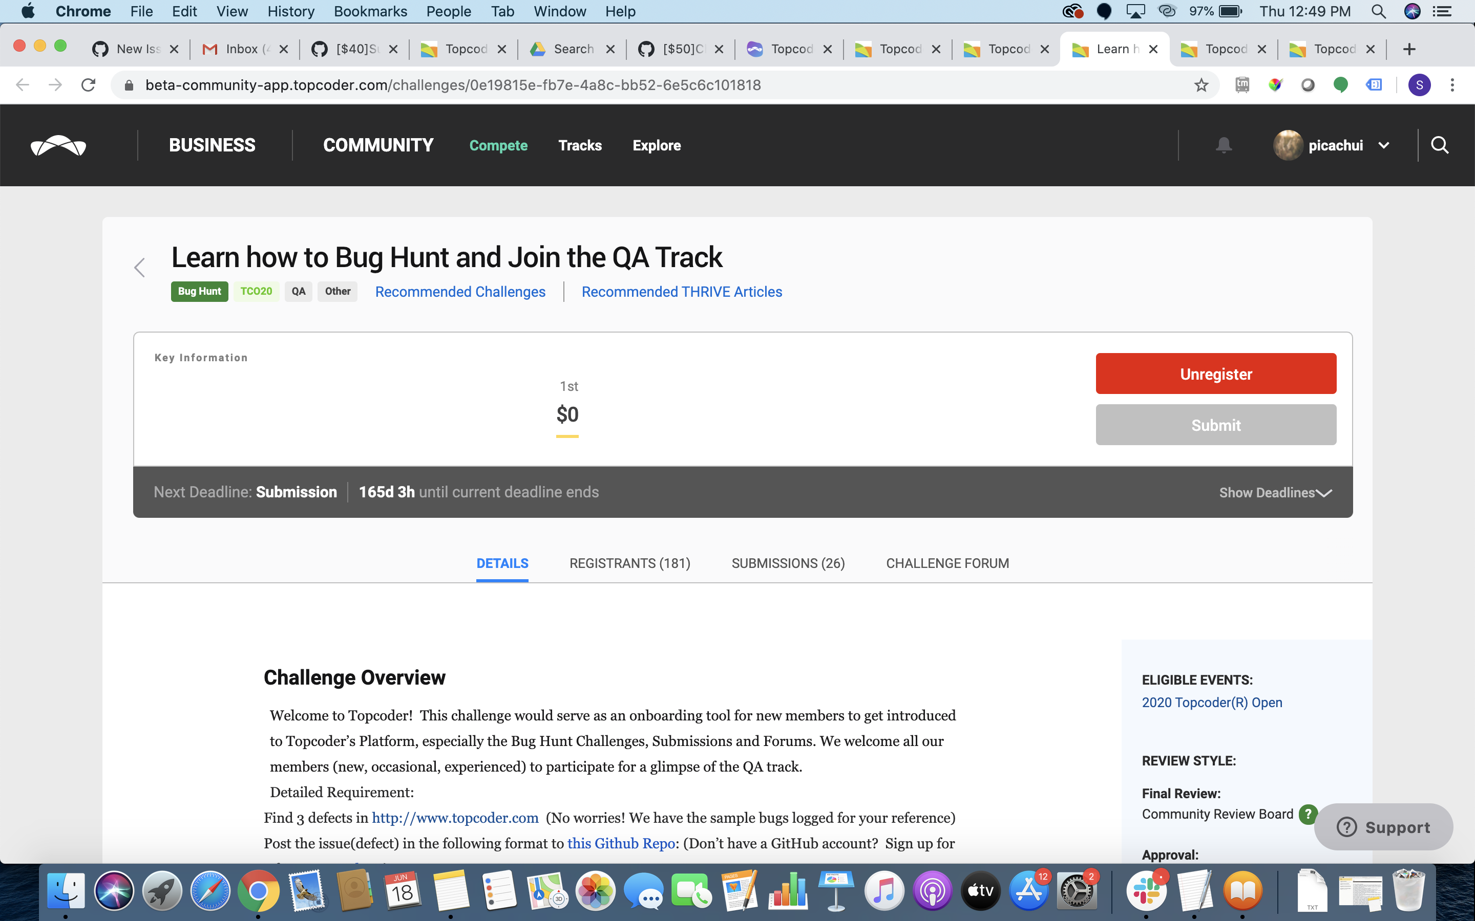Viewport: 1475px width, 921px height.
Task: Go back using the left chevron beside title
Action: tap(140, 268)
